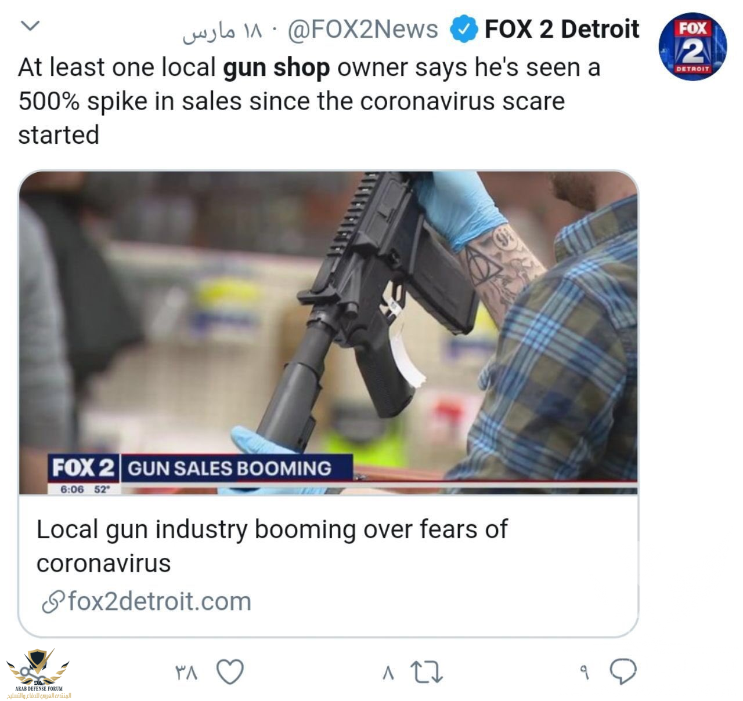Reply using the speech bubble icon
Image resolution: width=743 pixels, height=701 pixels.
(x=623, y=671)
